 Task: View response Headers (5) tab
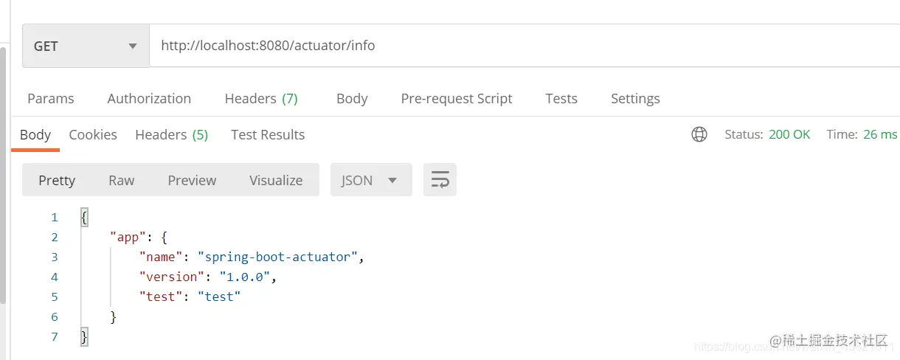coord(171,134)
